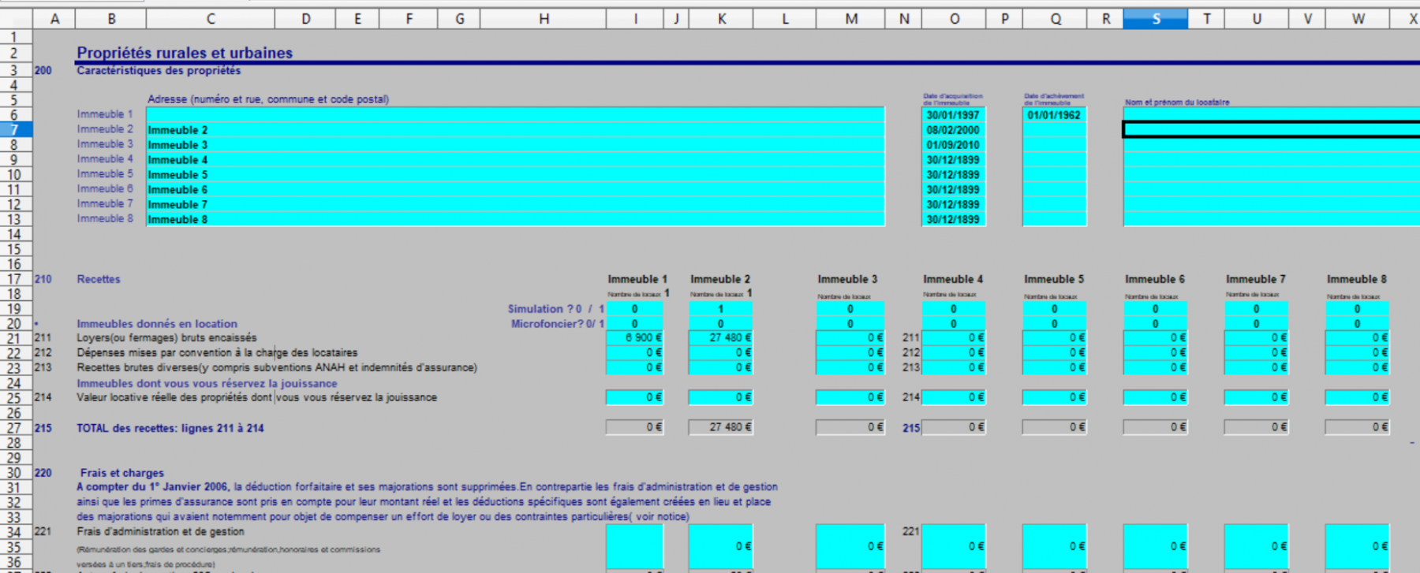Click the "Recettes brutes diverses" row label
Image resolution: width=1420 pixels, height=573 pixels.
tap(277, 368)
